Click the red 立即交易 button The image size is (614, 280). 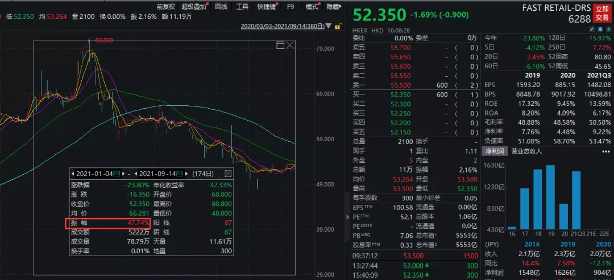600,12
